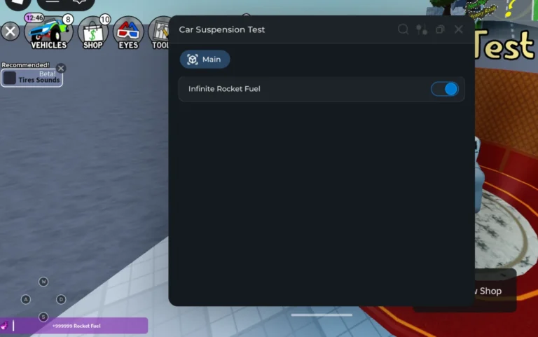Viewport: 538px width, 337px height.
Task: Tap the D movement key
Action: (x=61, y=300)
